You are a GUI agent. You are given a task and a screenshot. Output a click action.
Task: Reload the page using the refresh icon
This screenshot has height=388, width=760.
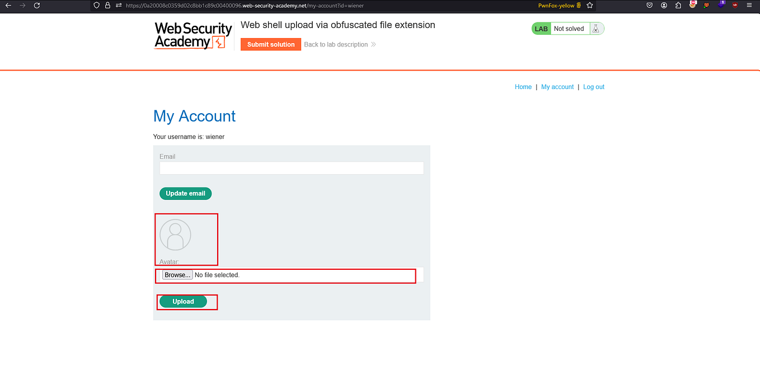click(37, 5)
